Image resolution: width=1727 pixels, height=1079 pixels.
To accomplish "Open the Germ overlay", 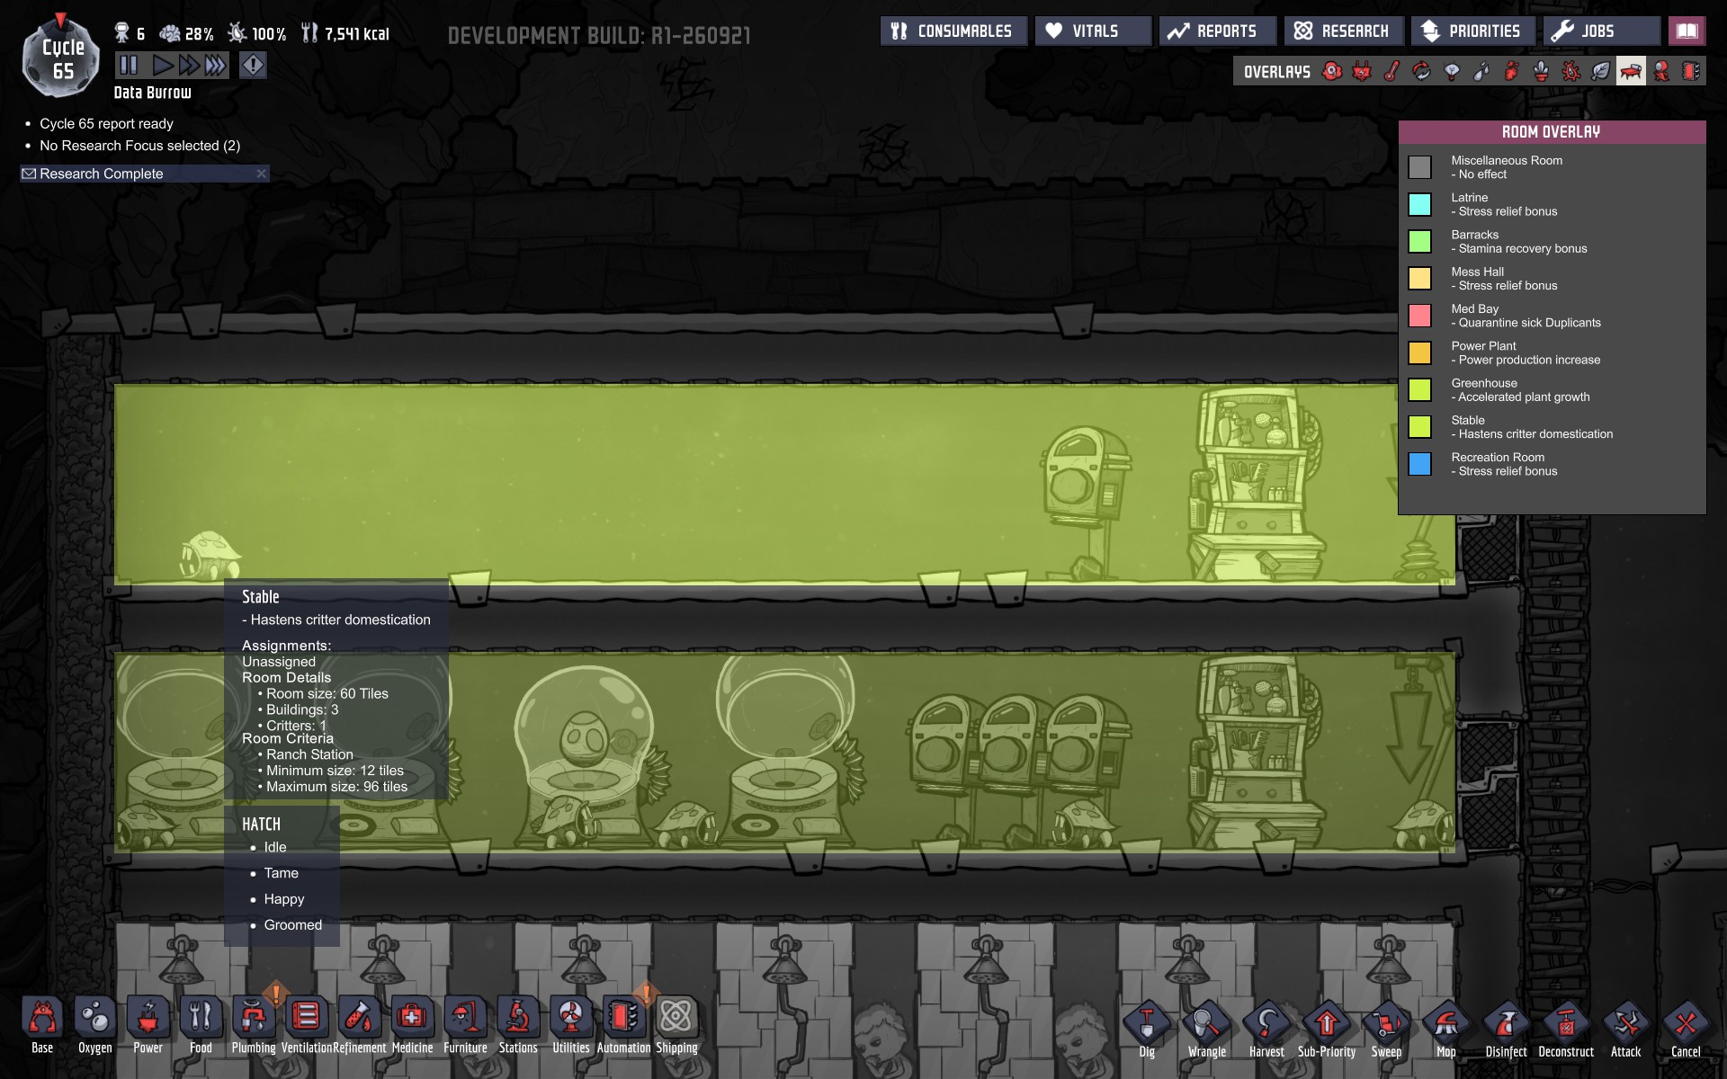I will coord(1571,72).
